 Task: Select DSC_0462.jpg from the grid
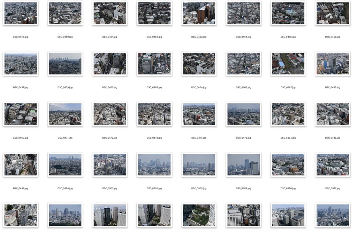109,64
